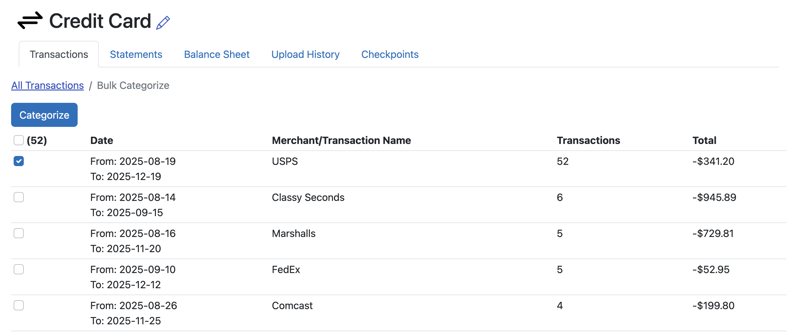Click the Date column header

click(102, 140)
